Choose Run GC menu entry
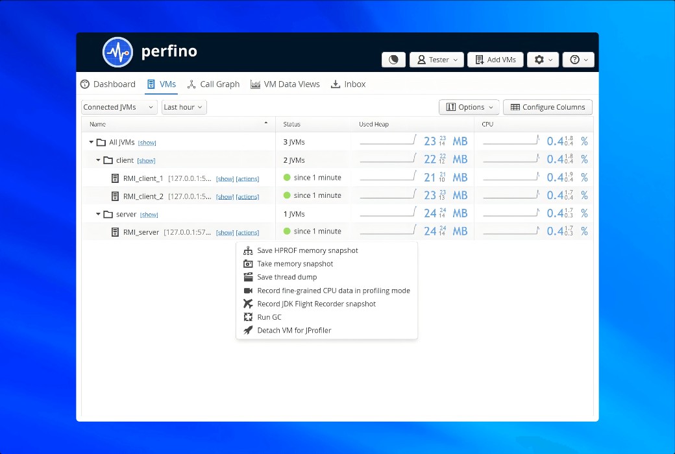The height and width of the screenshot is (454, 675). pyautogui.click(x=326, y=317)
